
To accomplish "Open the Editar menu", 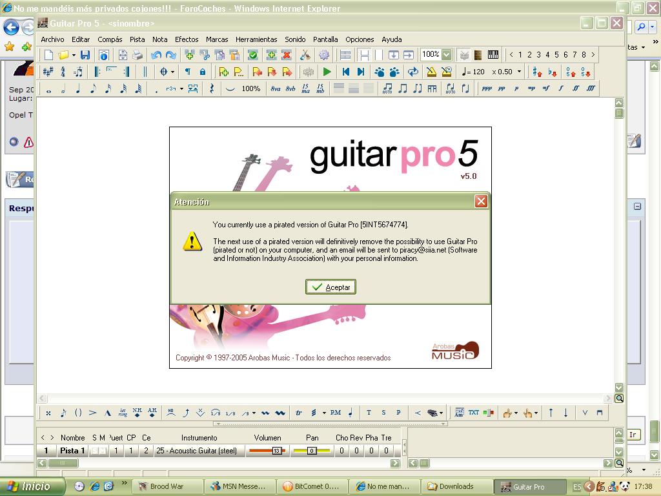I will click(x=81, y=39).
